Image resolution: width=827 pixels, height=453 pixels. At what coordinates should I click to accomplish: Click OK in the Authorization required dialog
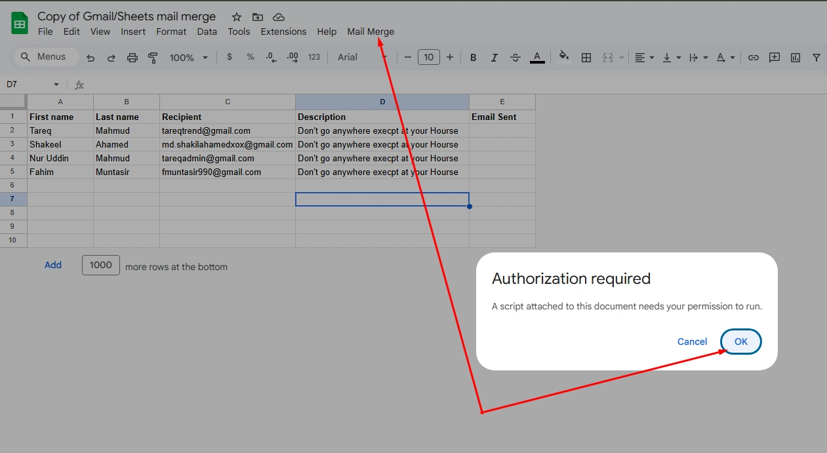tap(740, 342)
